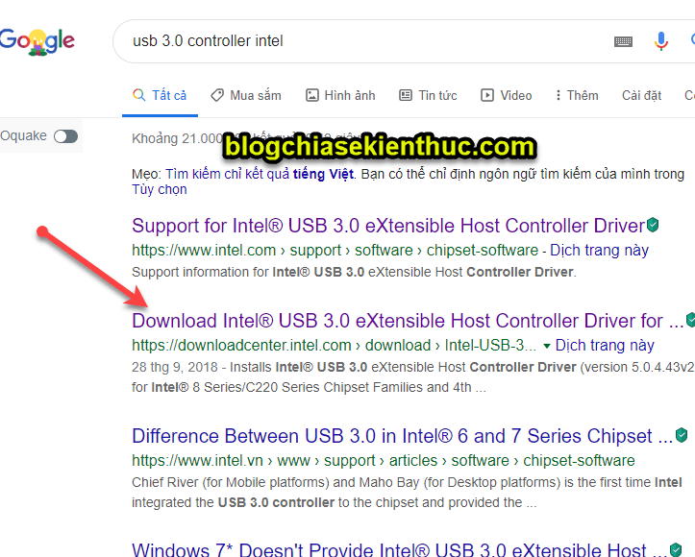Open Difference Between USB 3.0 in Intel result
Screen dimensions: 695x557
tap(403, 436)
